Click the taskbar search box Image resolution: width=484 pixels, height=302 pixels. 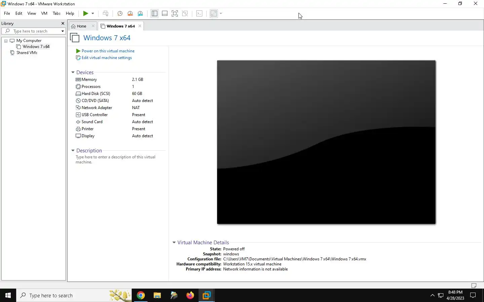click(x=74, y=295)
